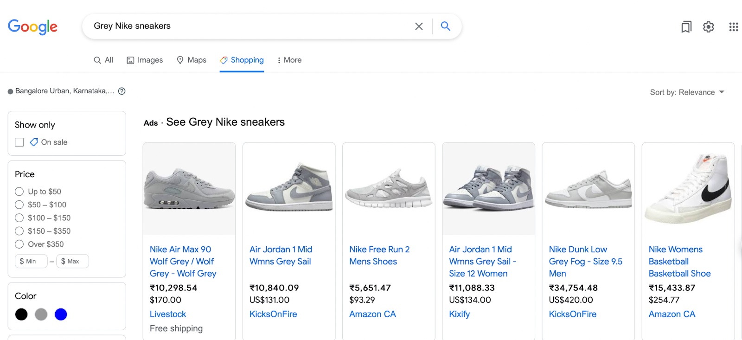The width and height of the screenshot is (742, 340).
Task: Click the $ Min price field
Action: pos(31,261)
